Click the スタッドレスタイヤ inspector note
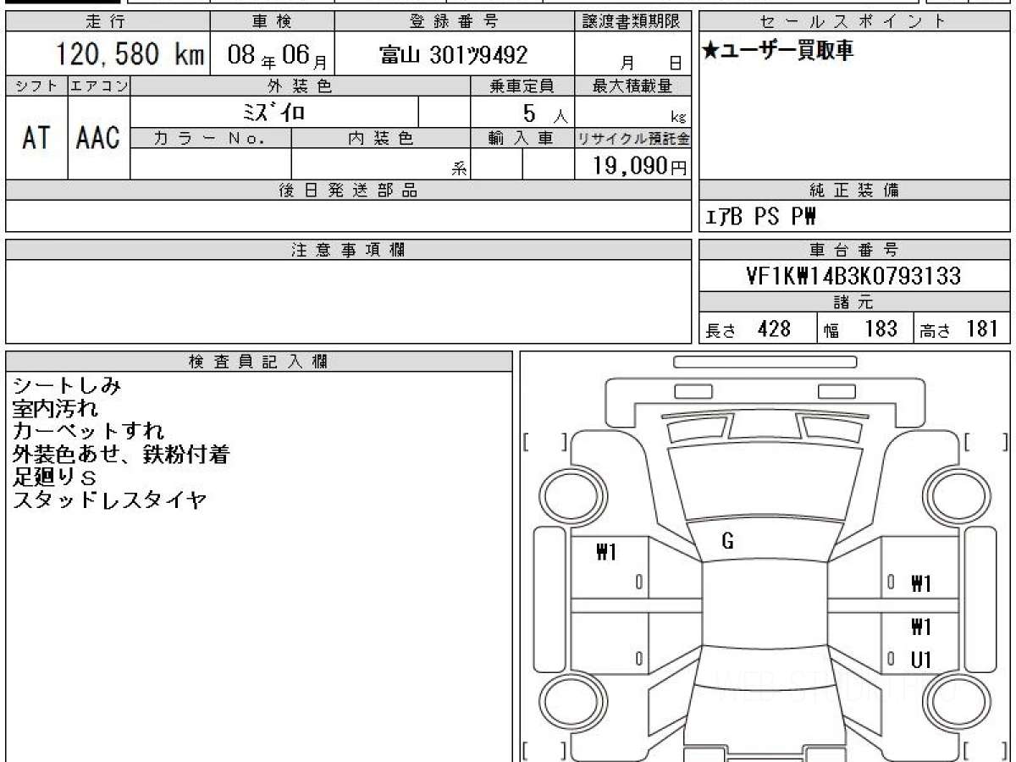 tap(109, 500)
